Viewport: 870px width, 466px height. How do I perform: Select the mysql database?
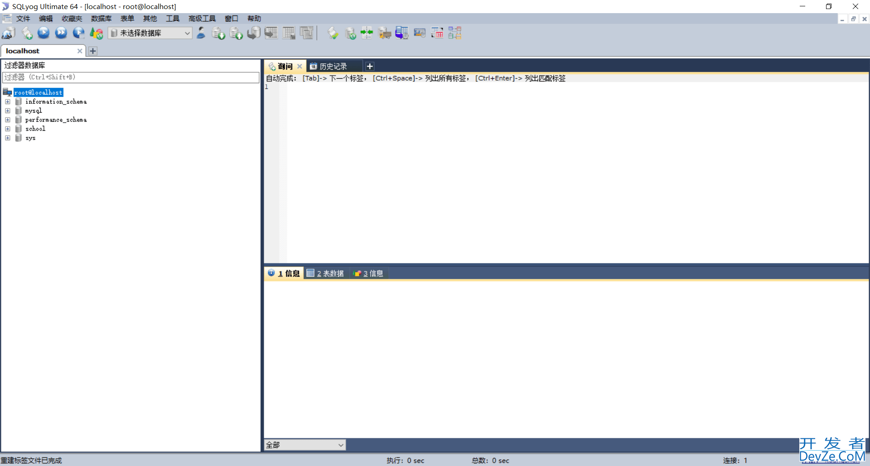coord(34,111)
